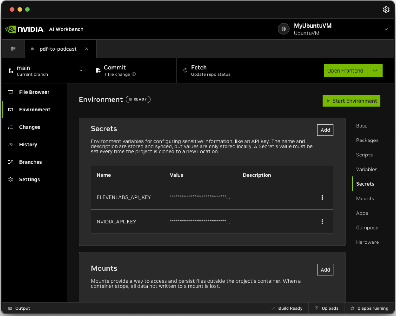
Task: Open options menu for ELEVENLABS_API_KEY
Action: [322, 197]
